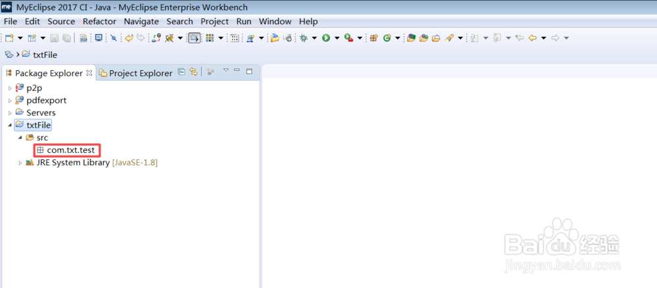Select the com.txt.test package

tap(66, 150)
